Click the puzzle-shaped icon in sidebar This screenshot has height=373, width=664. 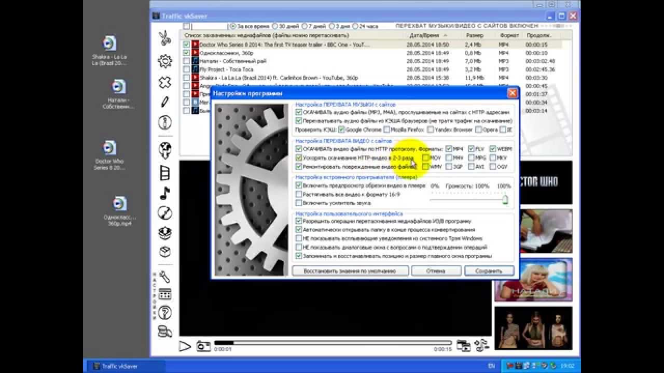[165, 82]
